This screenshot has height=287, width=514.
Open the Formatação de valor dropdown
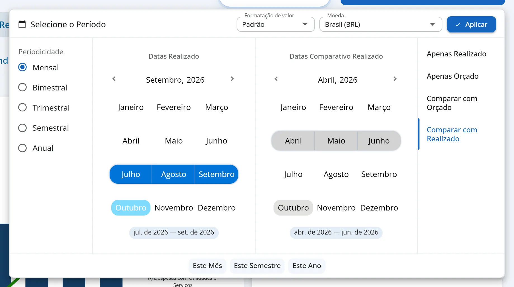[x=275, y=25]
